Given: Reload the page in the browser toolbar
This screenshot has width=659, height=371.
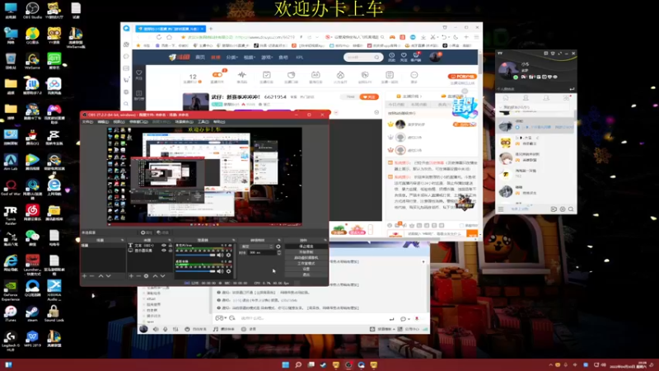Looking at the screenshot, I should [x=158, y=37].
